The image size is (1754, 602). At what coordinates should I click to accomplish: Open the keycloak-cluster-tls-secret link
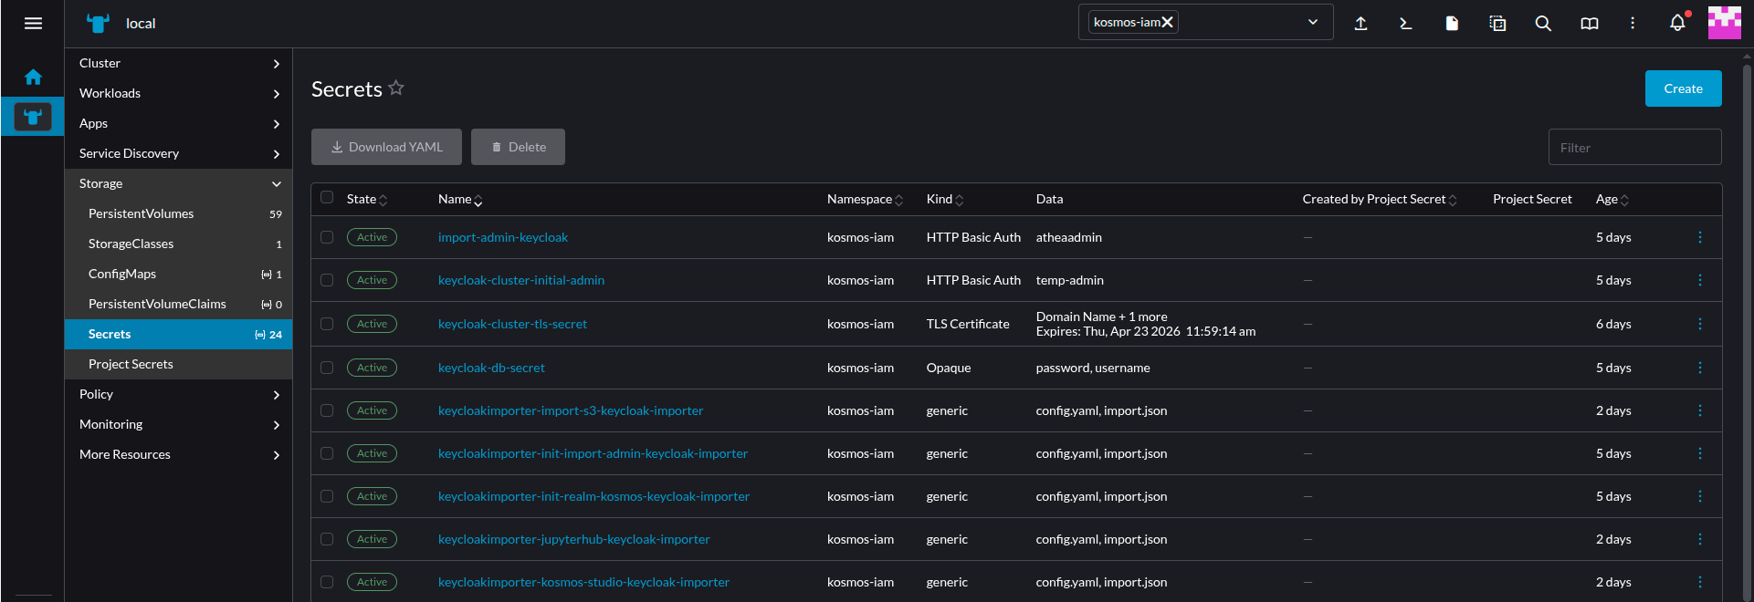point(512,324)
